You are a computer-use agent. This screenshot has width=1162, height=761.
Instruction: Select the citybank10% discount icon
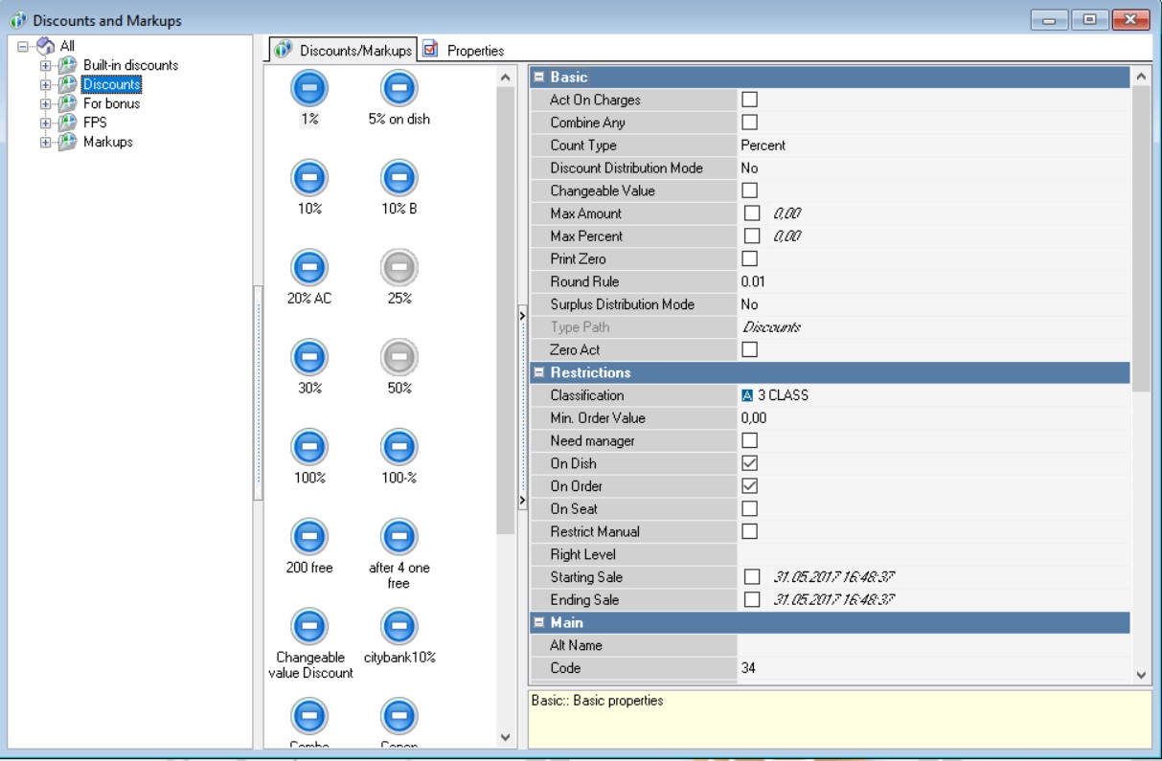[399, 627]
